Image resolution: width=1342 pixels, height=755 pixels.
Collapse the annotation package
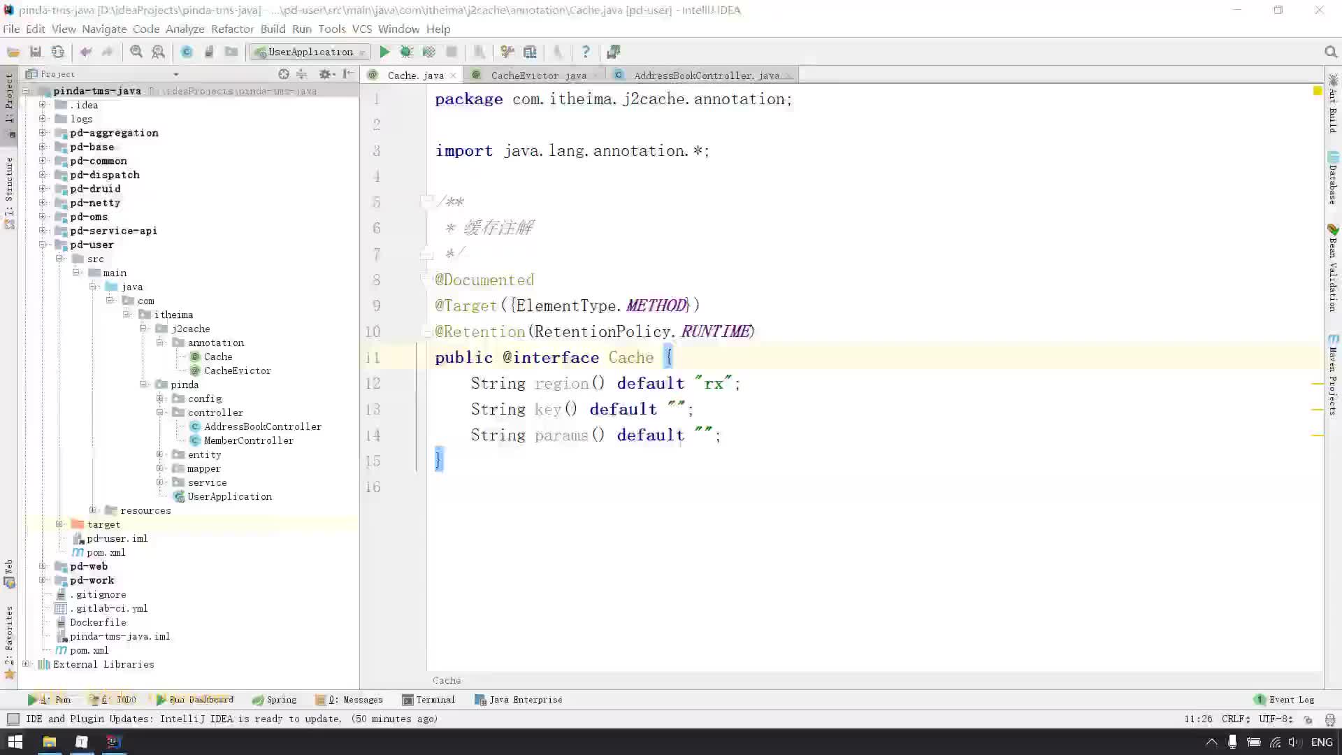[x=160, y=343]
